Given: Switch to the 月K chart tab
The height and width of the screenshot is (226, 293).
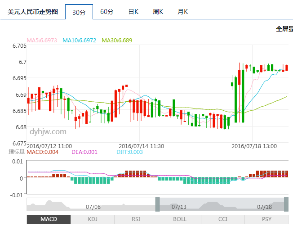Looking at the screenshot, I should (182, 12).
